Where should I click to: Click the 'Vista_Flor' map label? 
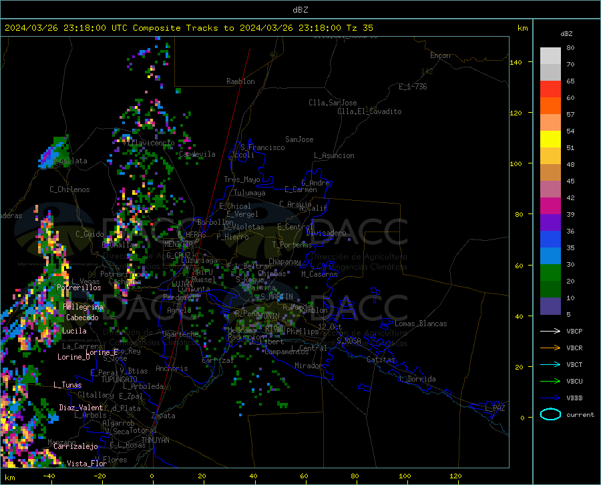pos(87,464)
